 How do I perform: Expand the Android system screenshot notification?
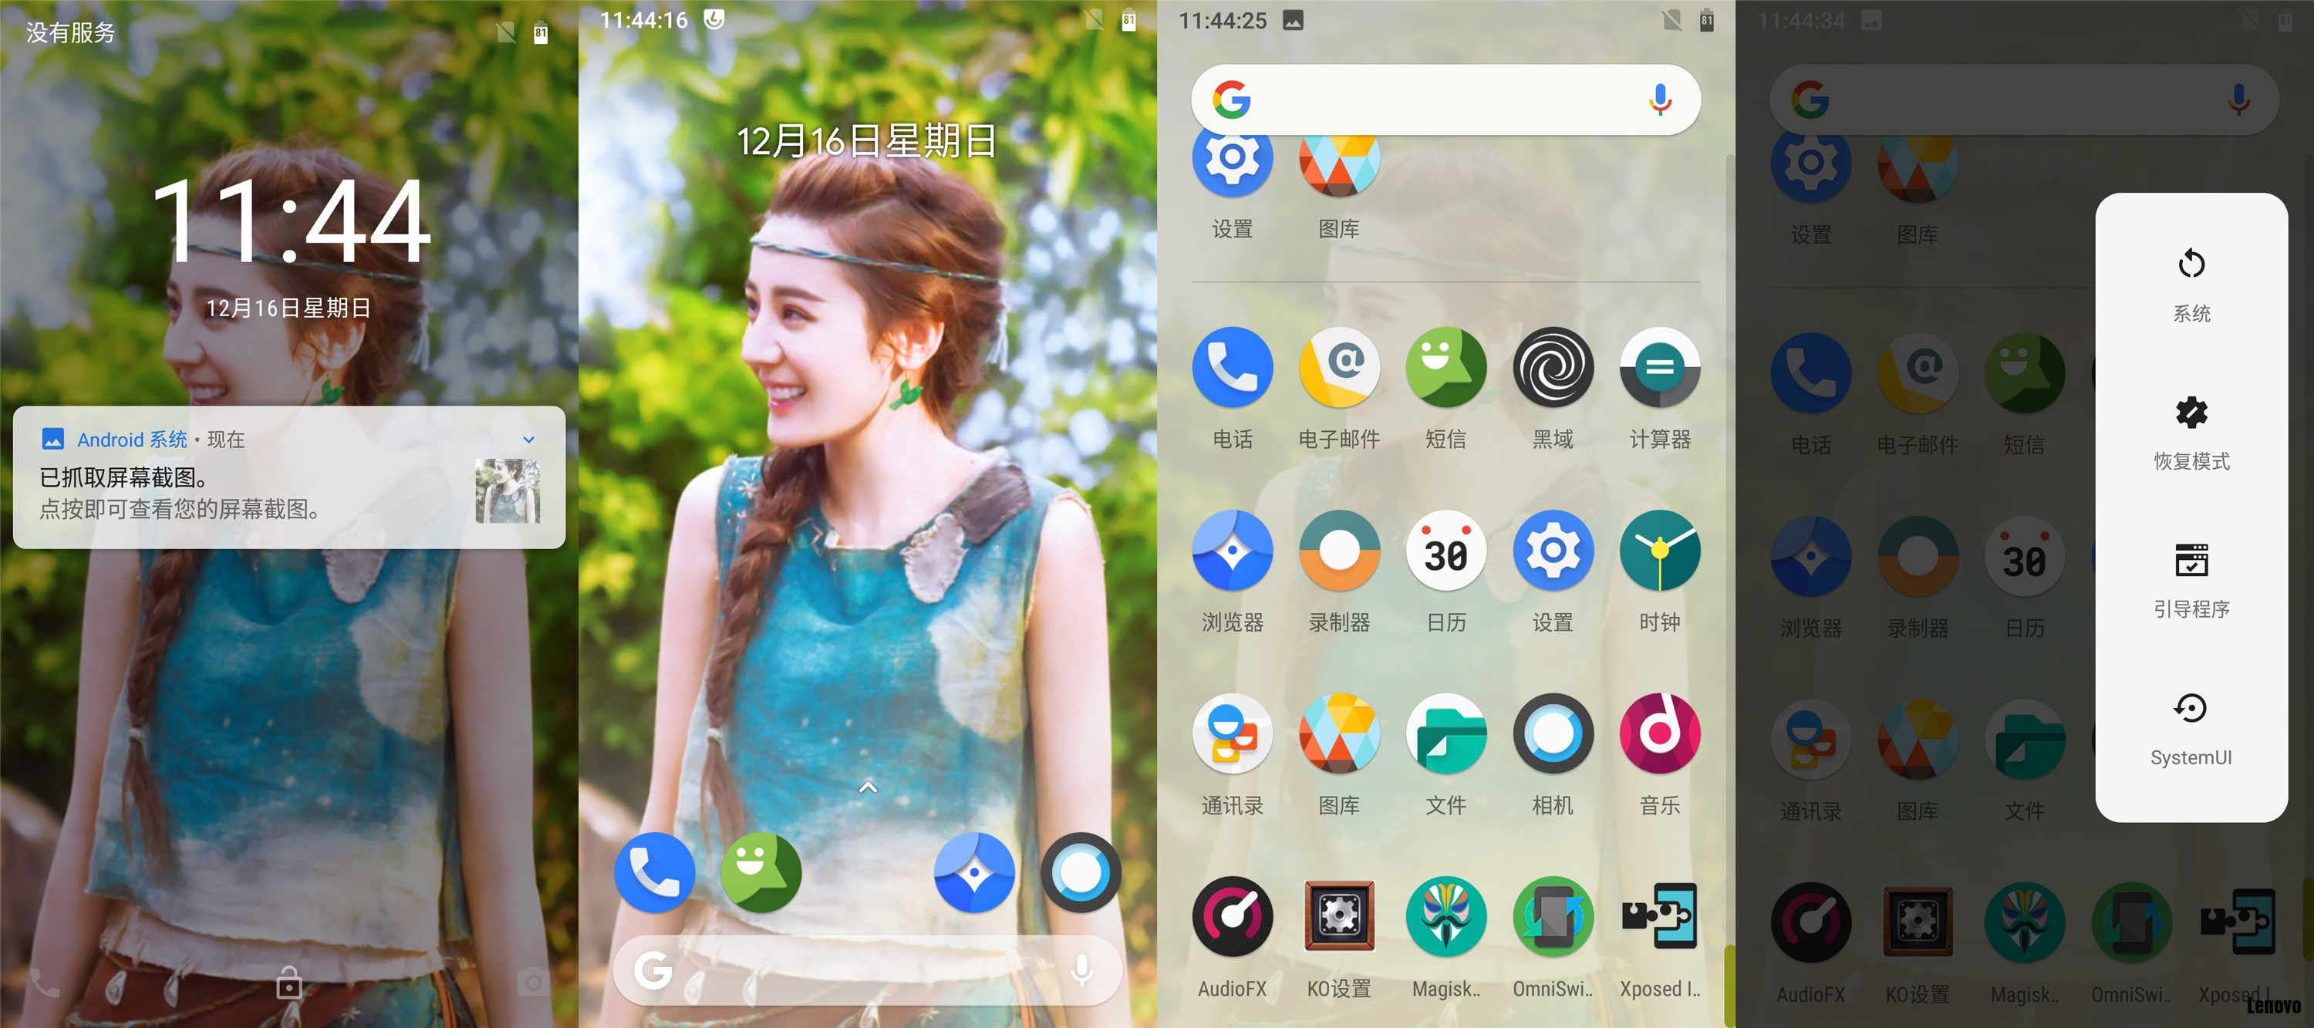click(528, 439)
